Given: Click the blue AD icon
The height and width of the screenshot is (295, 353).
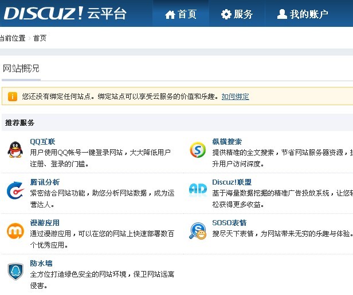Looking at the screenshot, I should click(198, 189).
